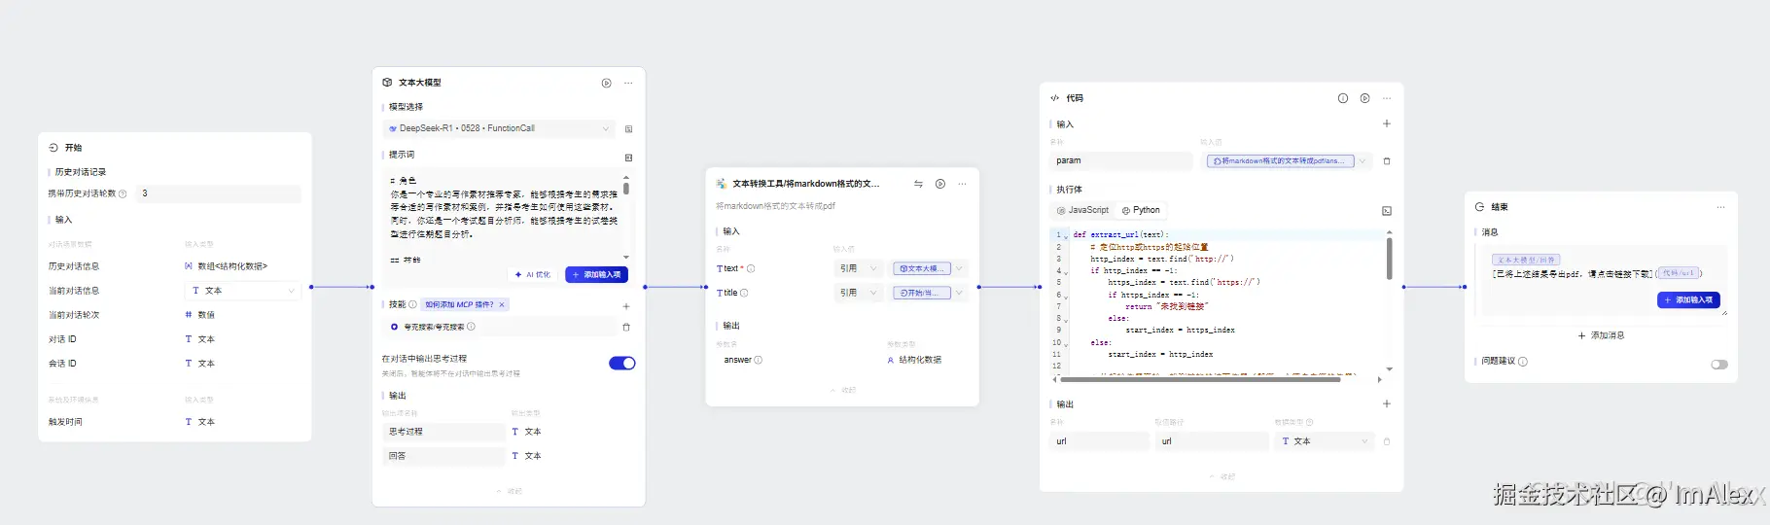Open title value source dropdown 开始
Image resolution: width=1770 pixels, height=525 pixels.
[929, 293]
